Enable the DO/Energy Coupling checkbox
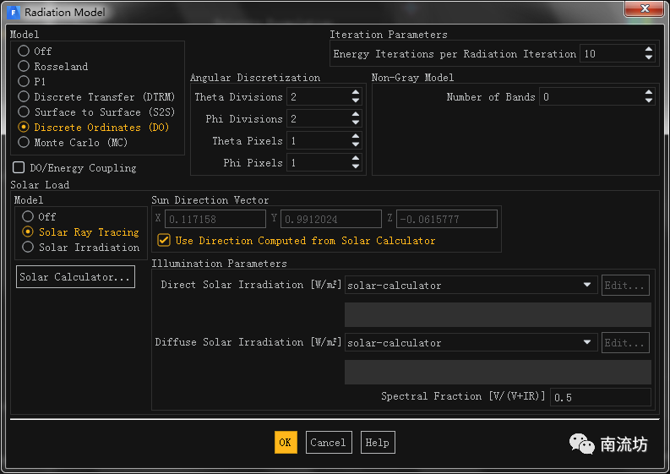This screenshot has height=474, width=670. [x=19, y=168]
